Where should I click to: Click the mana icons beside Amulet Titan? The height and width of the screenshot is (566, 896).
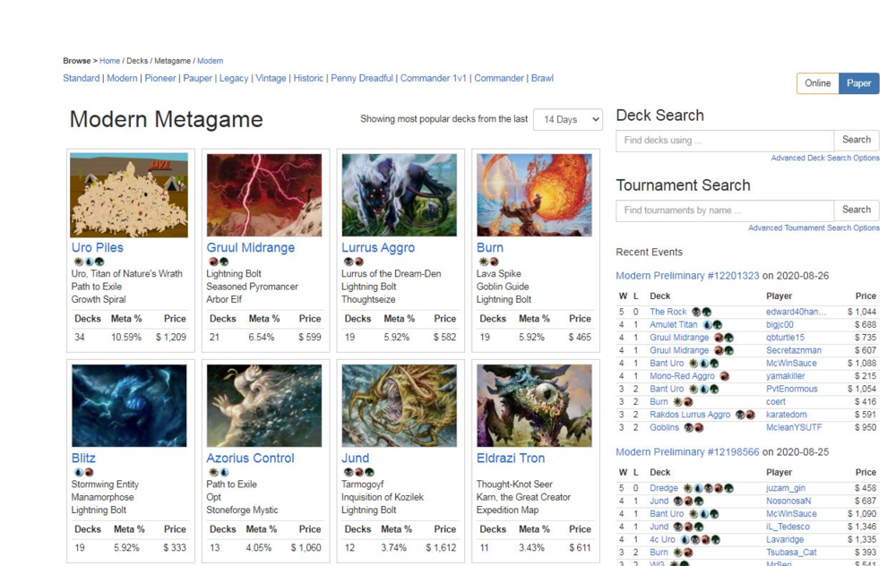[x=712, y=325]
